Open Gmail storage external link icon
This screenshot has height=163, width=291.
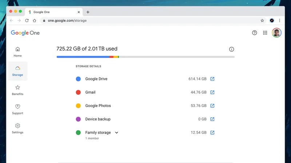pyautogui.click(x=212, y=92)
